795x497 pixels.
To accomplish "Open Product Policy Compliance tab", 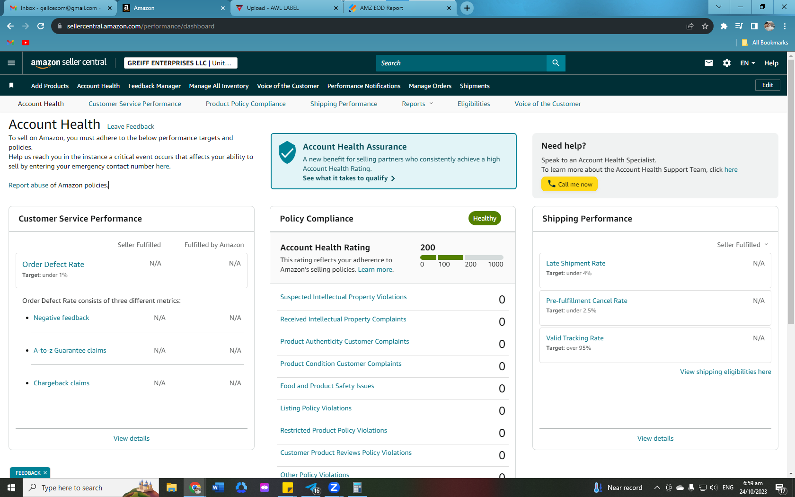I will [246, 104].
